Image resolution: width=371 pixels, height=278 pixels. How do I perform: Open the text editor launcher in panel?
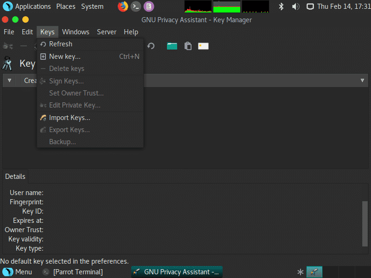click(x=149, y=6)
